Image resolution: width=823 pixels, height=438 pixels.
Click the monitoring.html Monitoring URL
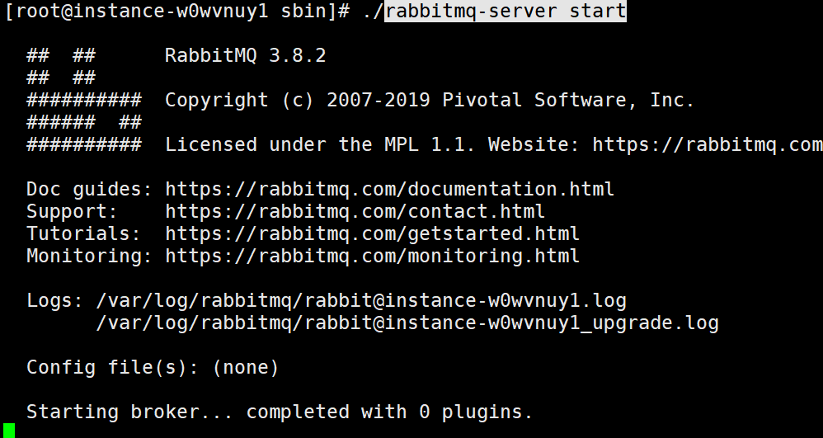(372, 256)
